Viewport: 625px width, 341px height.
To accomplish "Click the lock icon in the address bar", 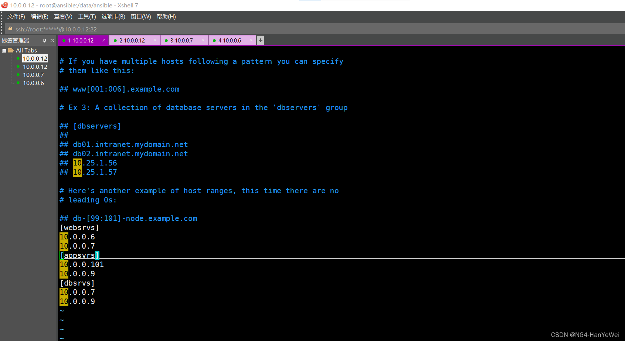I will coord(10,29).
